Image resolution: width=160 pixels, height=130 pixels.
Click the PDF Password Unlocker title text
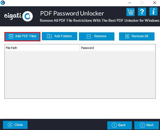tap(72, 14)
